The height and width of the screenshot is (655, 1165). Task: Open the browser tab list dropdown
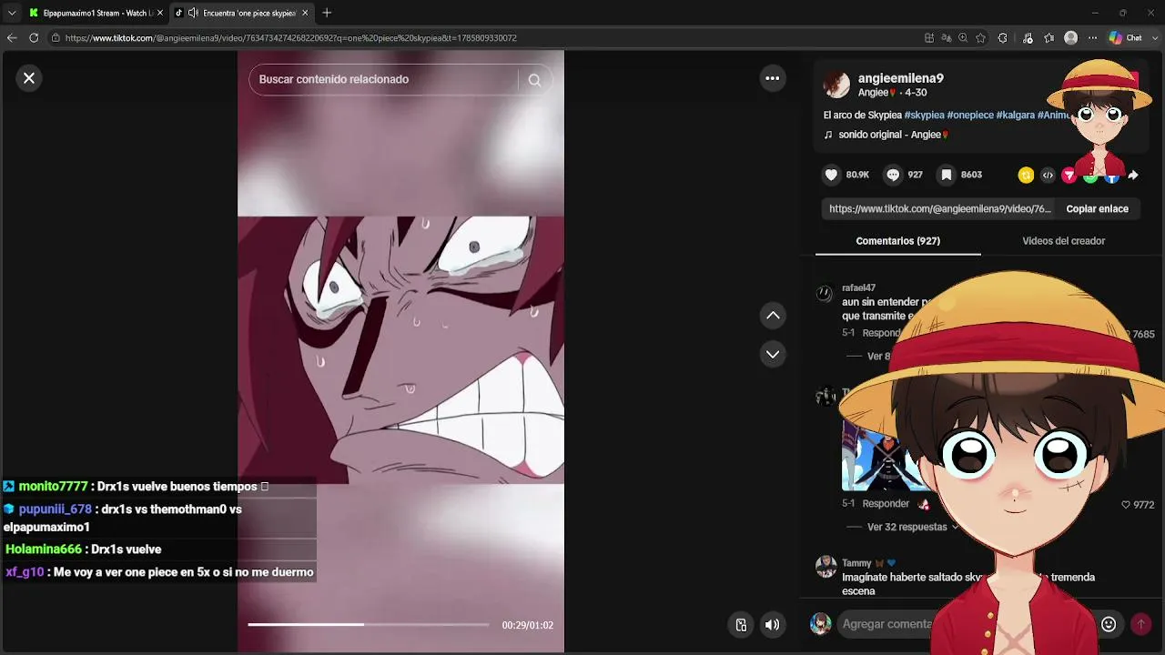(x=12, y=13)
